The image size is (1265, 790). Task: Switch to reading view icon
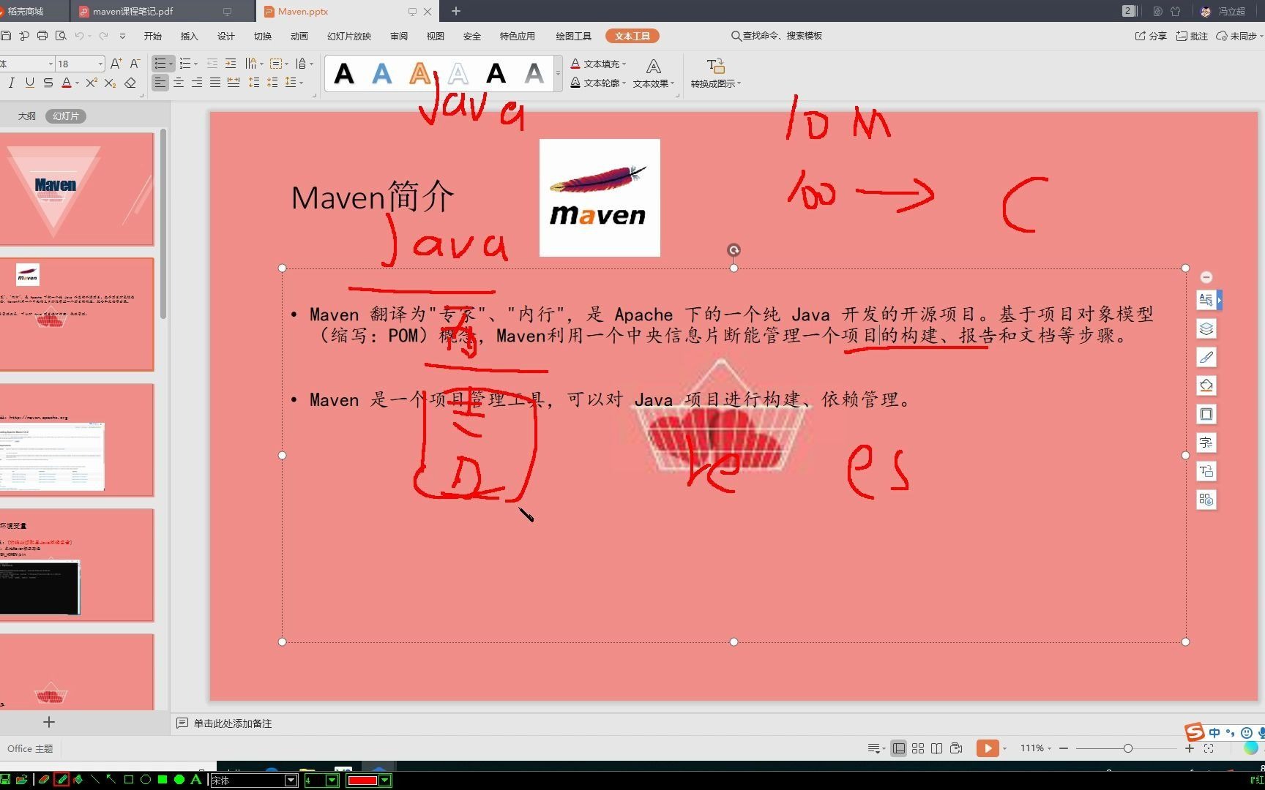pos(936,748)
